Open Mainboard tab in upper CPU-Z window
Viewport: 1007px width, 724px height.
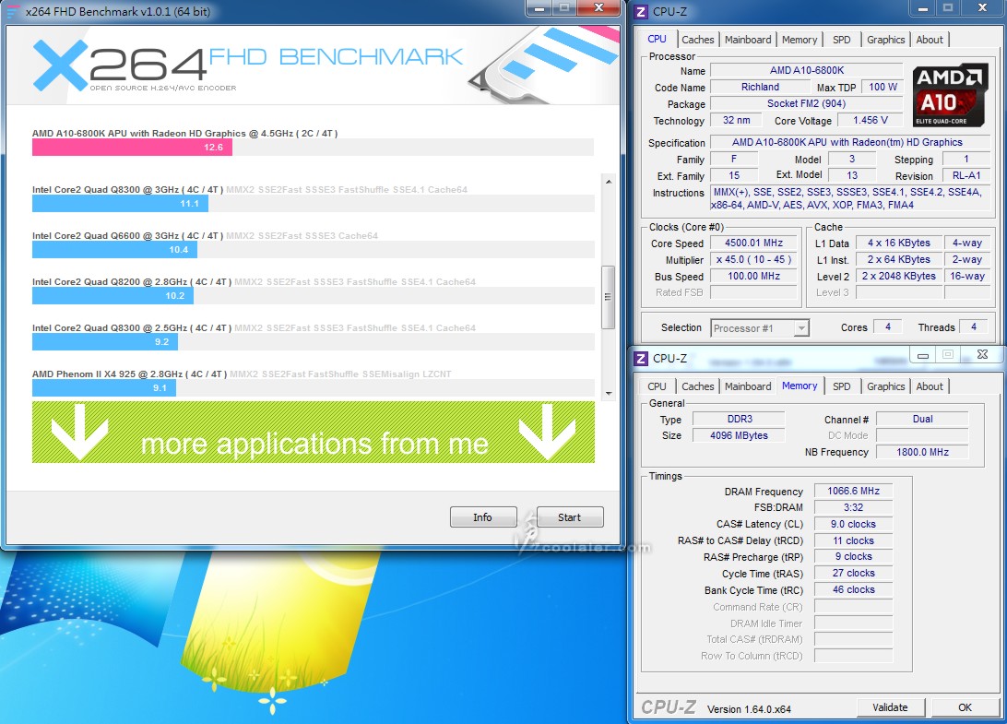(748, 40)
